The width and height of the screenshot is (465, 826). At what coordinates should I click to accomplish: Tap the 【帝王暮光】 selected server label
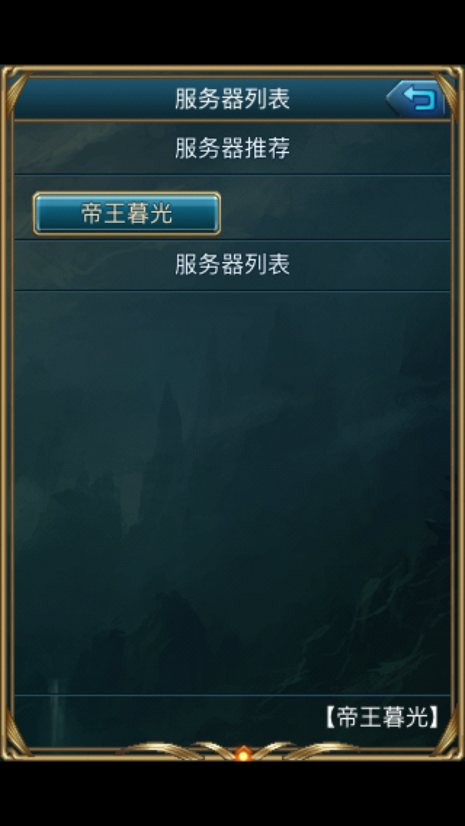[x=382, y=717]
